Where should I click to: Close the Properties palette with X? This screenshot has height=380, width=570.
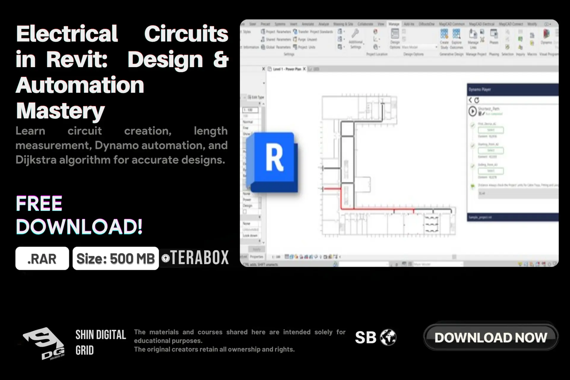tap(263, 69)
